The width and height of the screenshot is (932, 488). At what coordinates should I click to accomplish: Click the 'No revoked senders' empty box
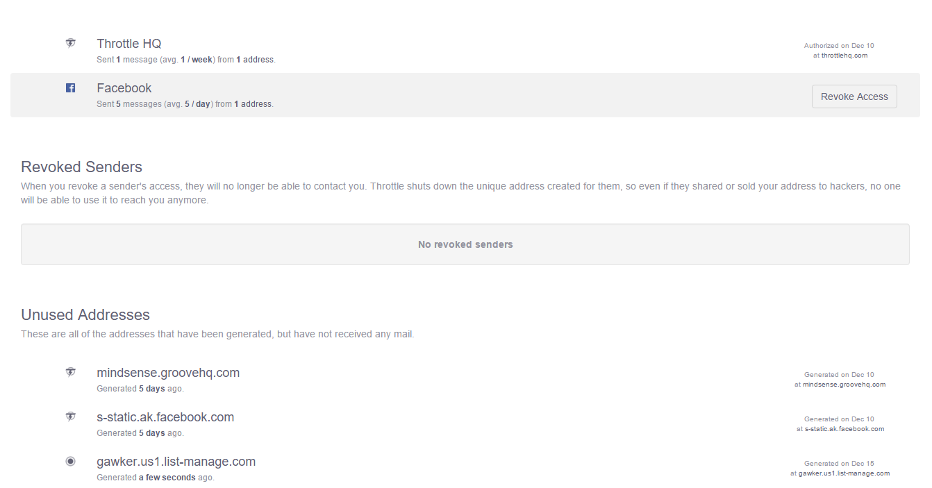point(465,244)
